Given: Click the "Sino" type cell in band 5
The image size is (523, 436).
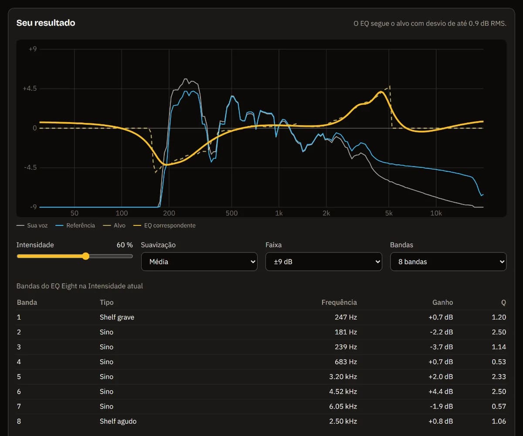Looking at the screenshot, I should coord(106,376).
